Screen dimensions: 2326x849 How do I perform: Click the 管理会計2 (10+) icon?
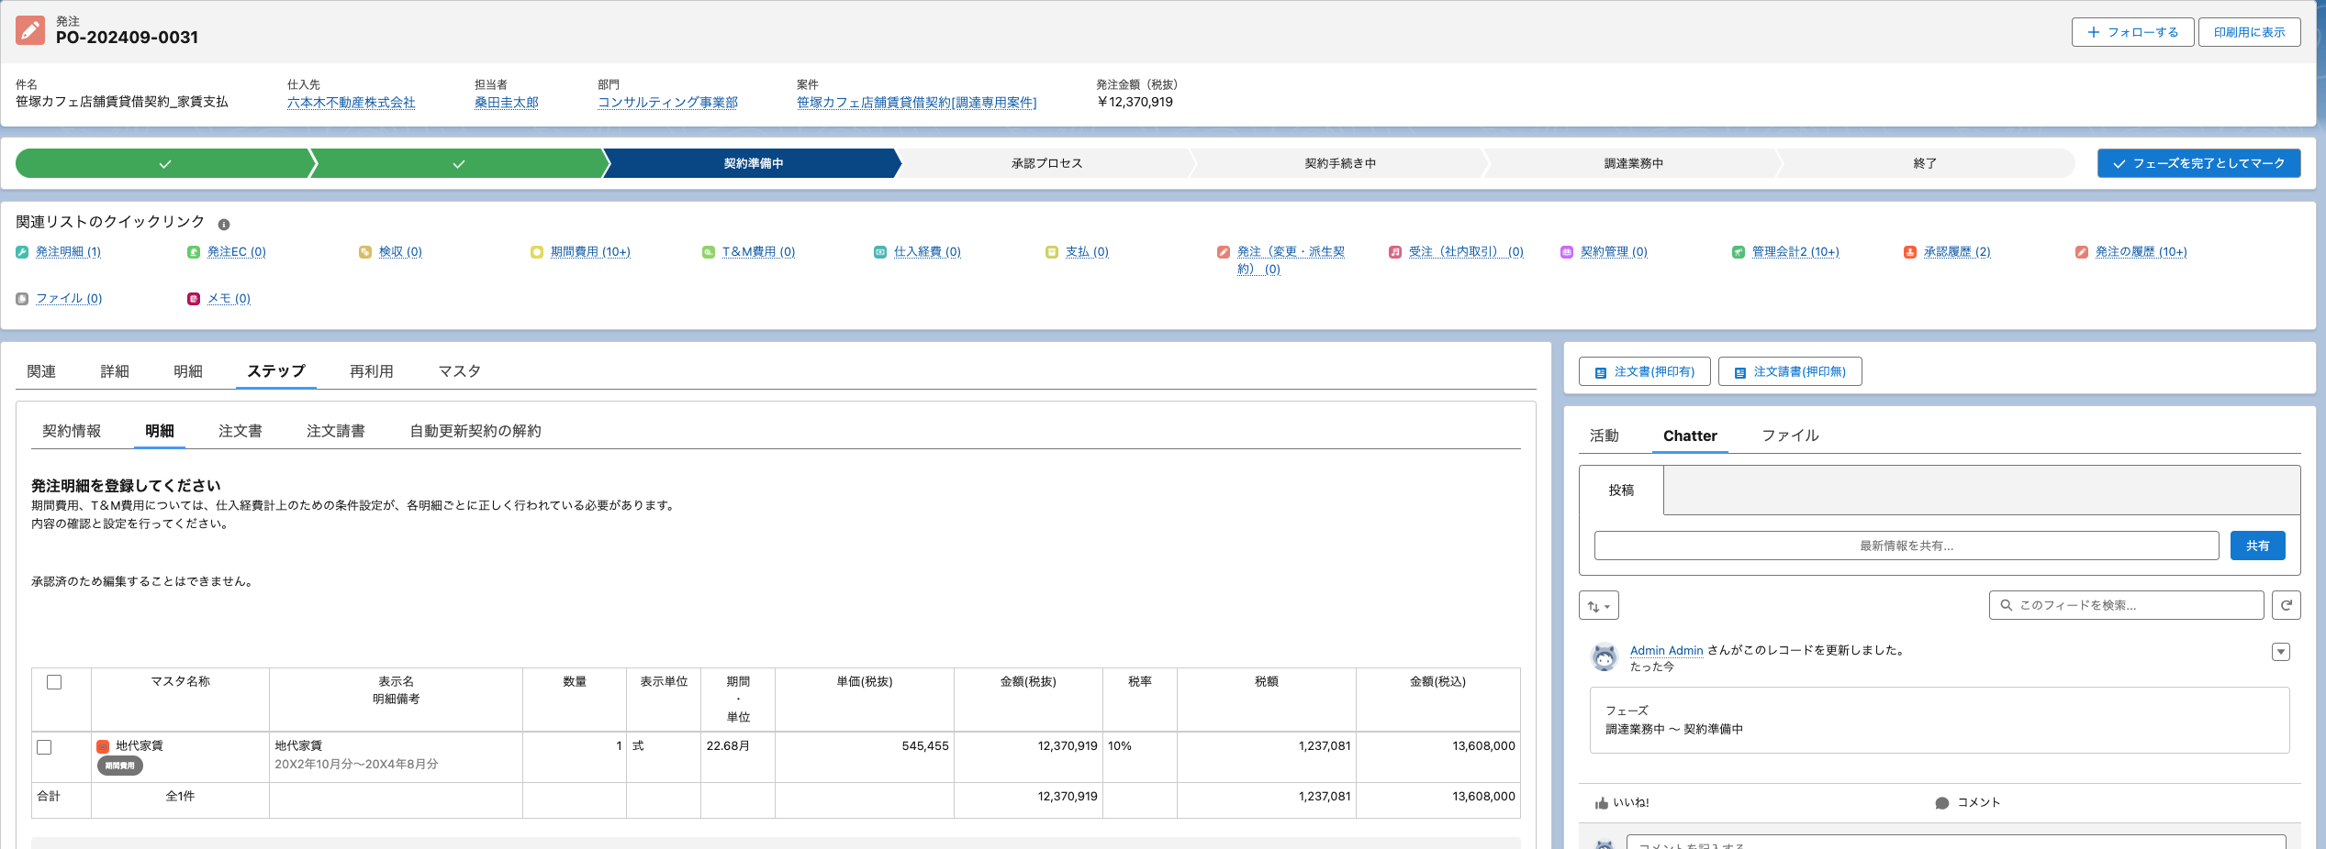pos(1739,252)
